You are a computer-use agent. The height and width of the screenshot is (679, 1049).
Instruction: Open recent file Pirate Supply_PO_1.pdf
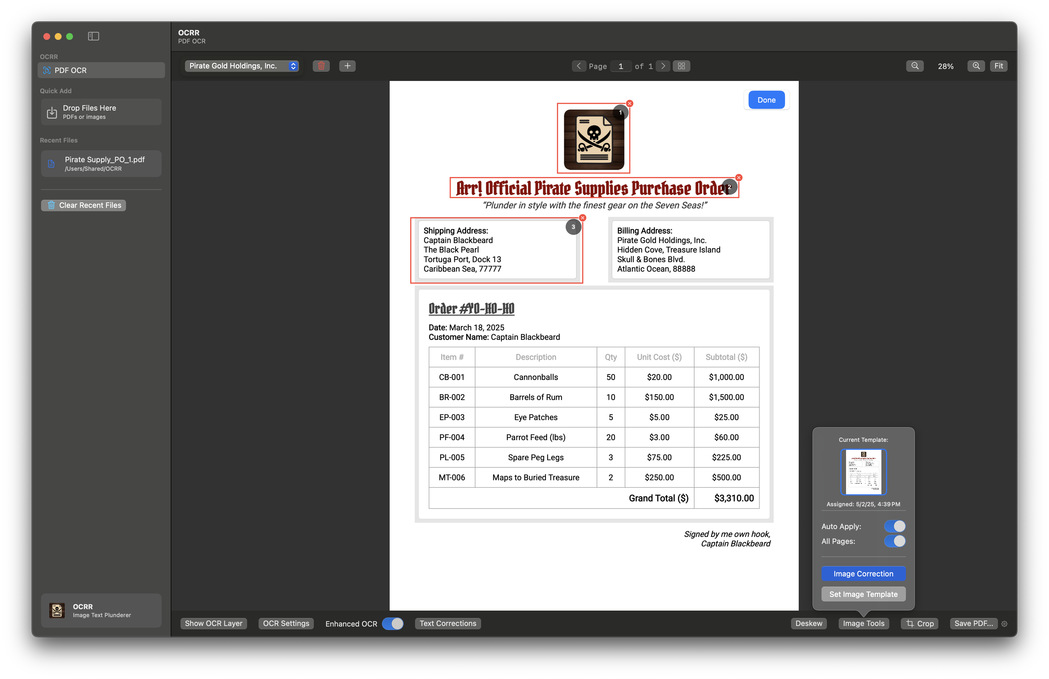click(x=101, y=163)
